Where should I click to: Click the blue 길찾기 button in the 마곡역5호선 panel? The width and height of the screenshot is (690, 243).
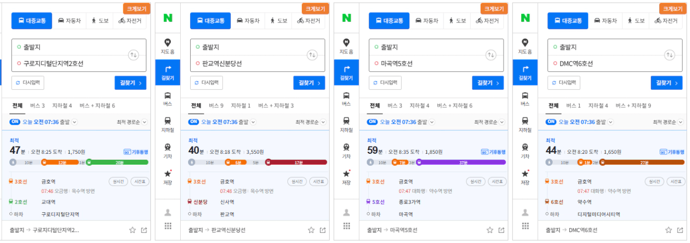pos(488,82)
